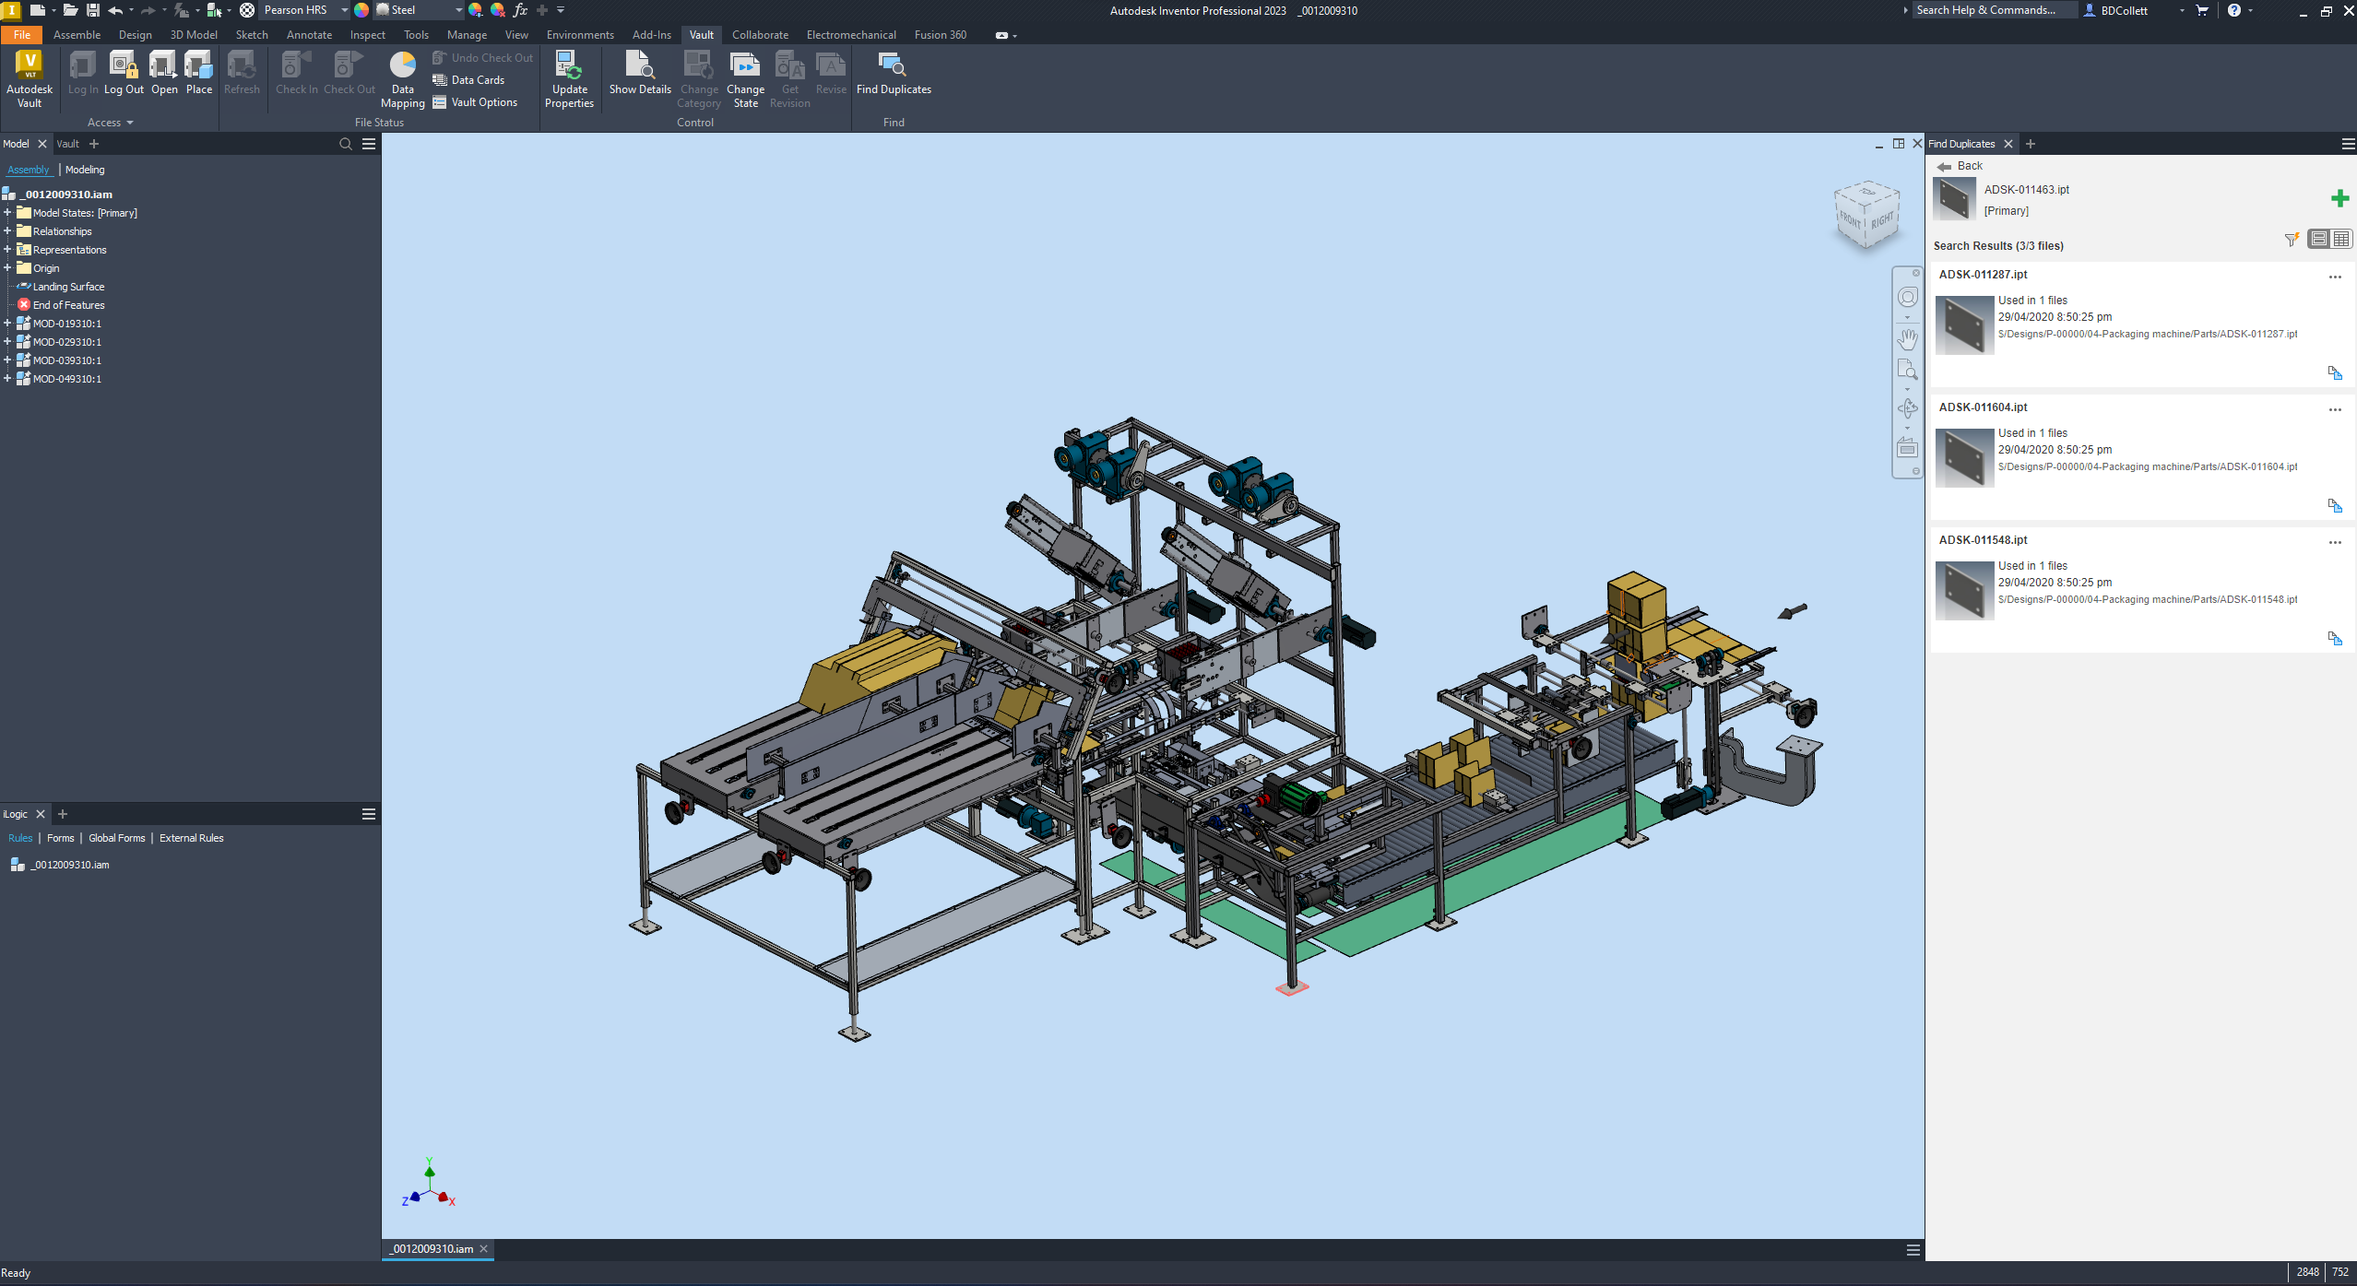The image size is (2357, 1286).
Task: Click the Change State icon
Action: pyautogui.click(x=745, y=79)
